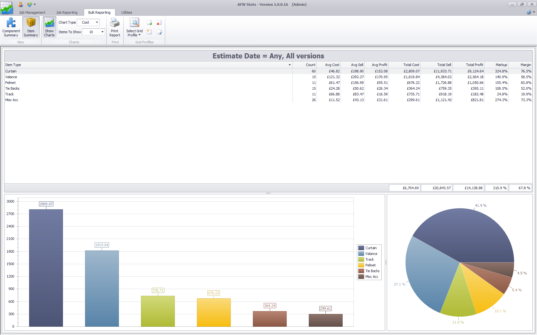Open the Component Summary view

coord(11,27)
